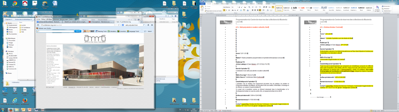
Task: Click the CONTACT link on architecture webpage
Action: tap(115, 87)
